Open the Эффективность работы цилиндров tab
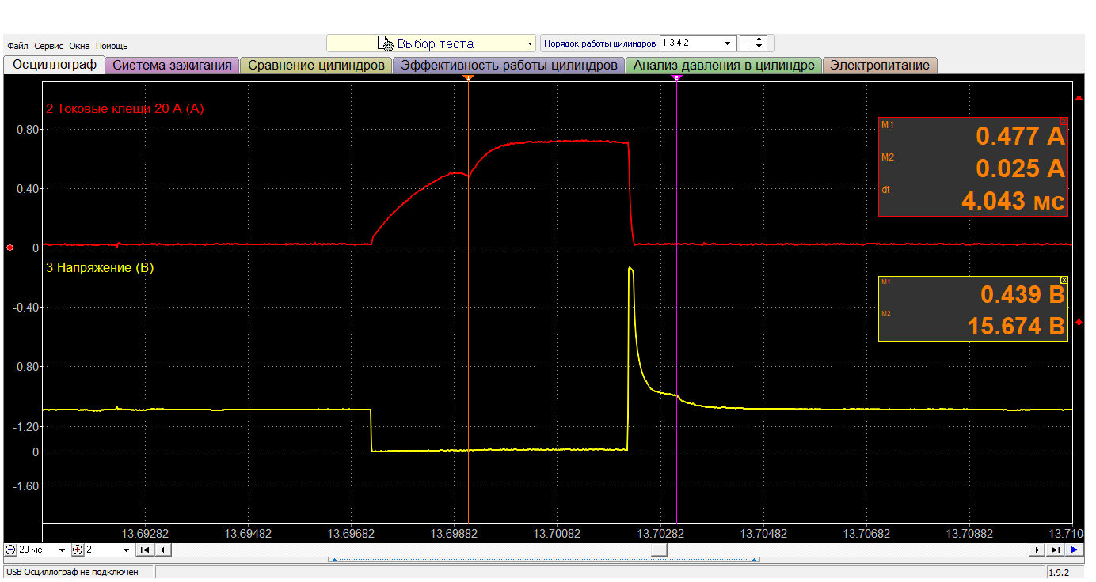 tap(508, 66)
